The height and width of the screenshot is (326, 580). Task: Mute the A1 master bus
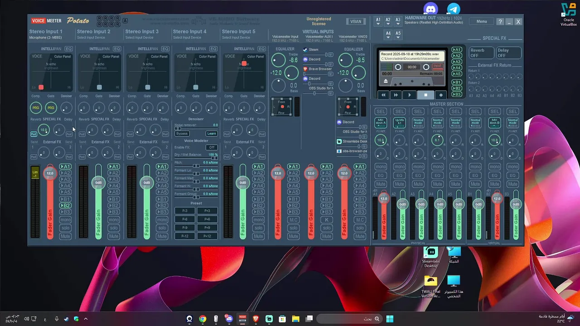coord(381,184)
